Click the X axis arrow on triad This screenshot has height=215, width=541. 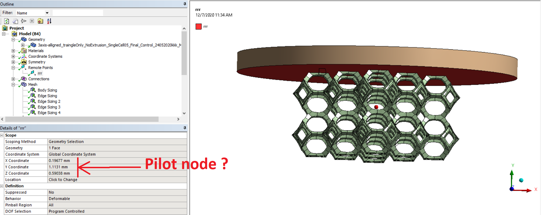(529, 191)
